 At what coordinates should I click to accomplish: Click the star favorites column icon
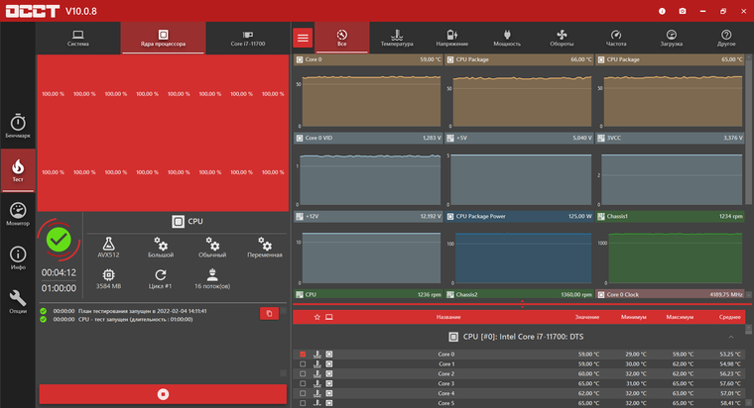coord(316,317)
